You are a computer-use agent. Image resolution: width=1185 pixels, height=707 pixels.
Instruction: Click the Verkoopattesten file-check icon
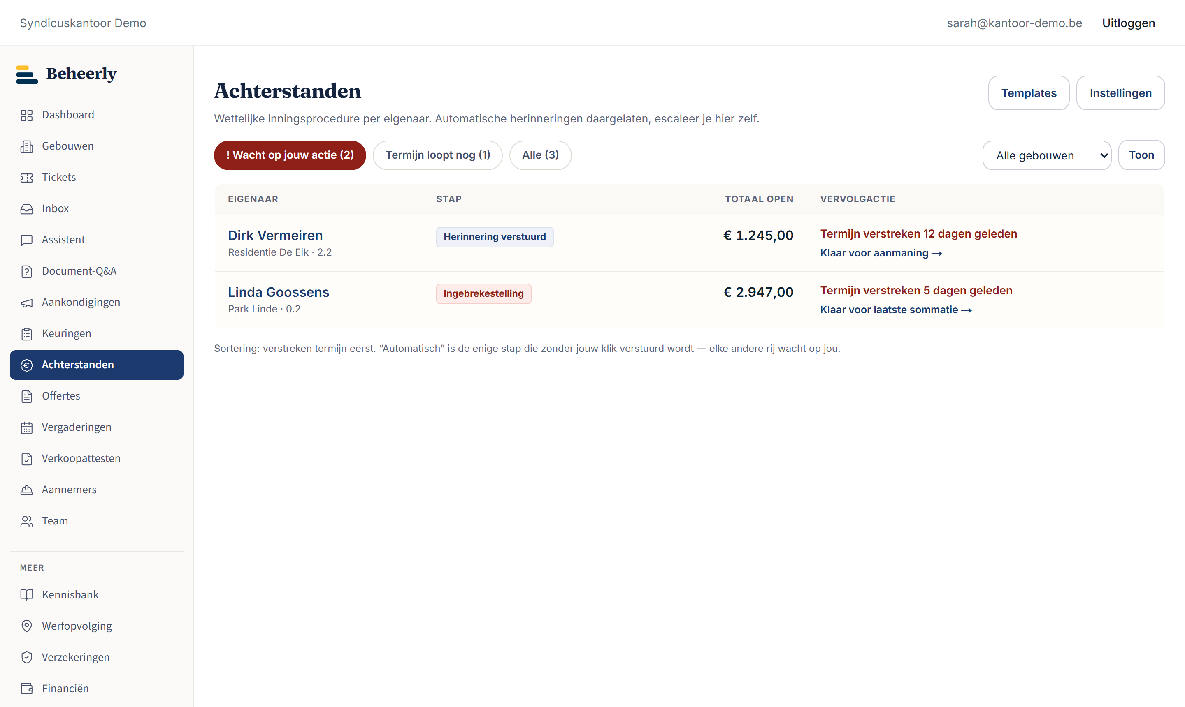tap(27, 459)
